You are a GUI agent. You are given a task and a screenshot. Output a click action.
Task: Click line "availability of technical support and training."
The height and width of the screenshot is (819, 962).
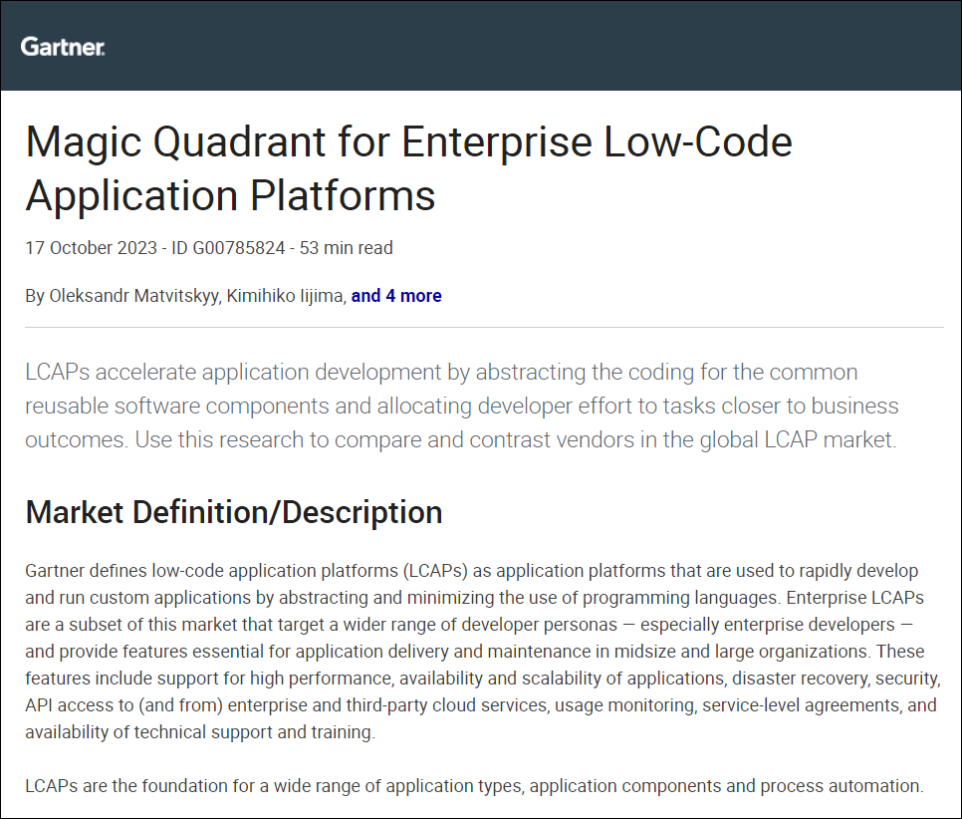(200, 732)
